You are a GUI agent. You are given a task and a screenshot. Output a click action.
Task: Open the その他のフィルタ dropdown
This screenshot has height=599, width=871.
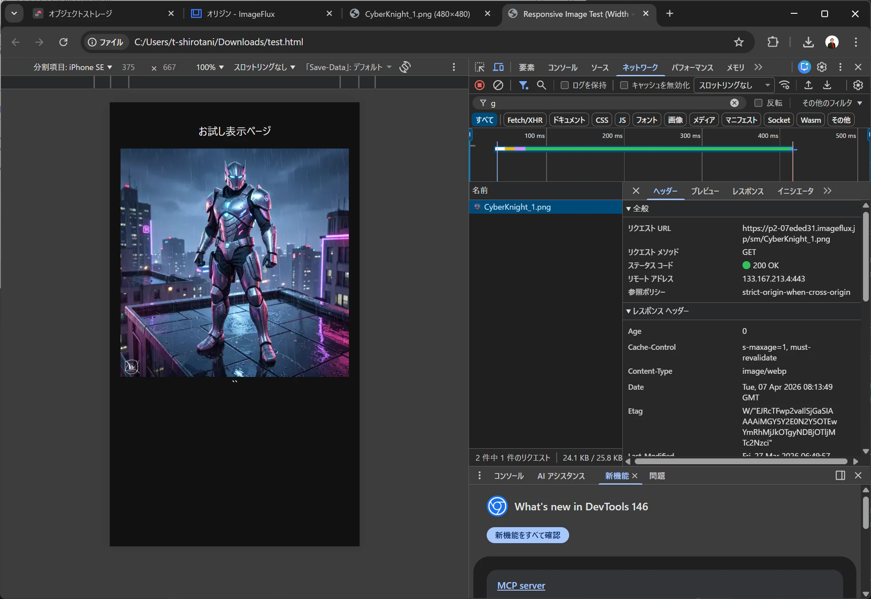tap(832, 103)
